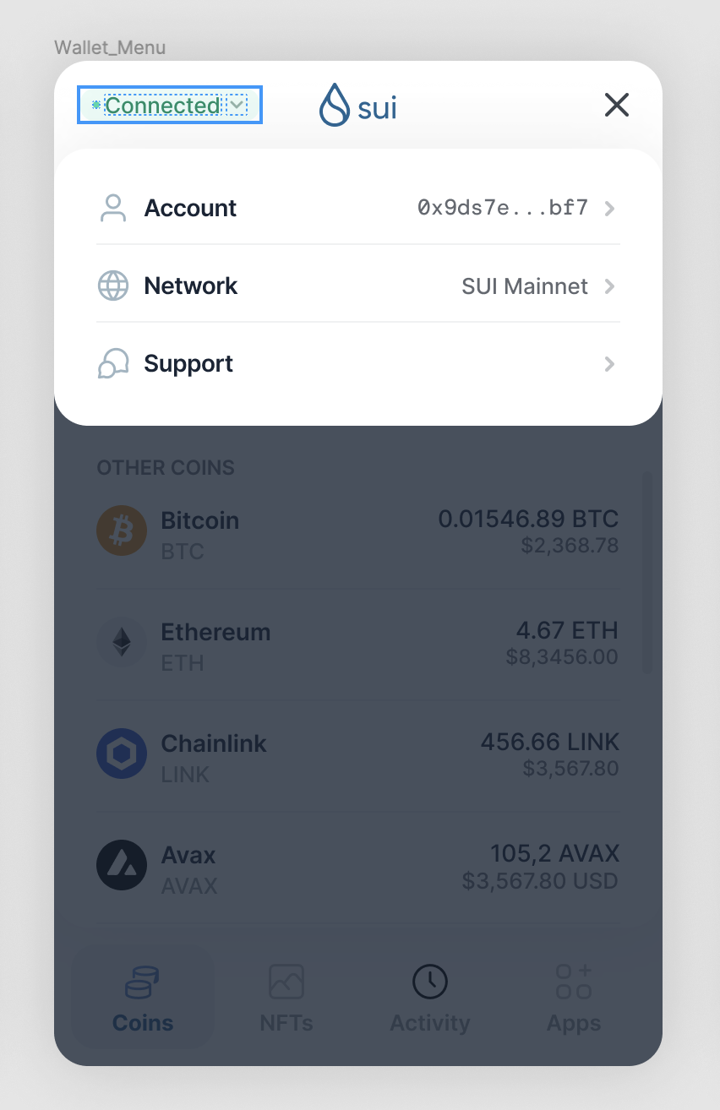Click the Avax coin icon
Image resolution: width=720 pixels, height=1110 pixels.
pyautogui.click(x=122, y=865)
